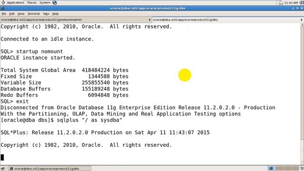The image size is (304, 171).
Task: Click 'Database Buffers' label
Action: [x=25, y=89]
